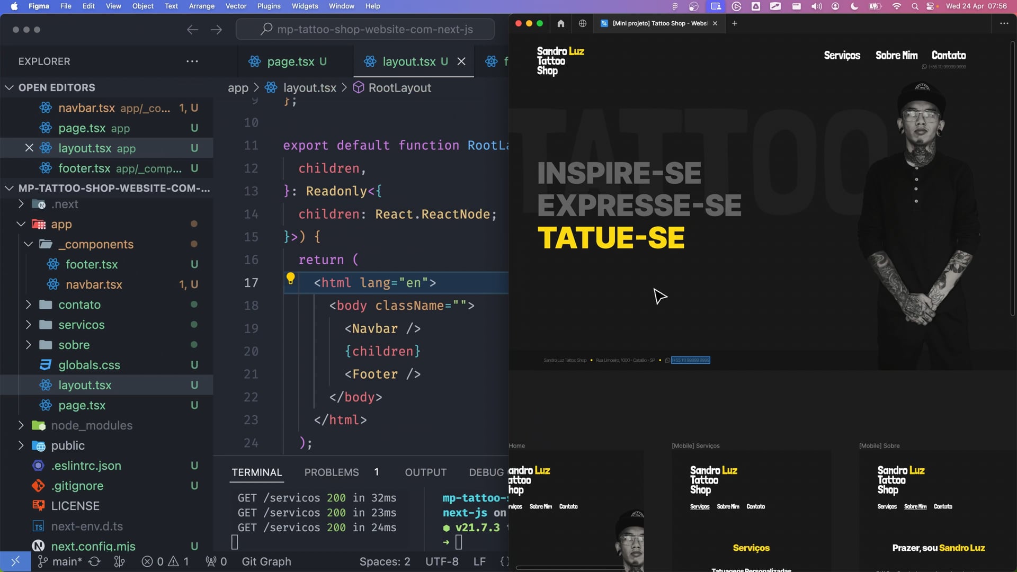Collapse the Open Editors section
The height and width of the screenshot is (572, 1017).
pyautogui.click(x=10, y=87)
